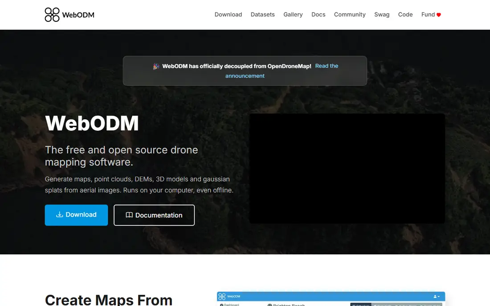The image size is (490, 306).
Task: Click the party popper emoji in banner
Action: tap(156, 66)
